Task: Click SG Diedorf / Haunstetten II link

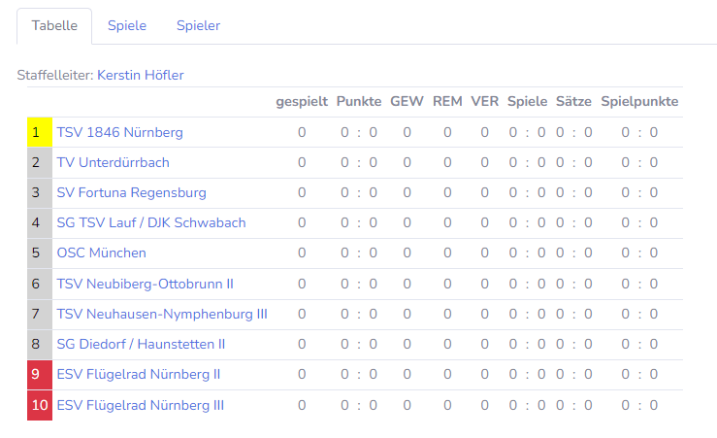Action: tap(141, 344)
